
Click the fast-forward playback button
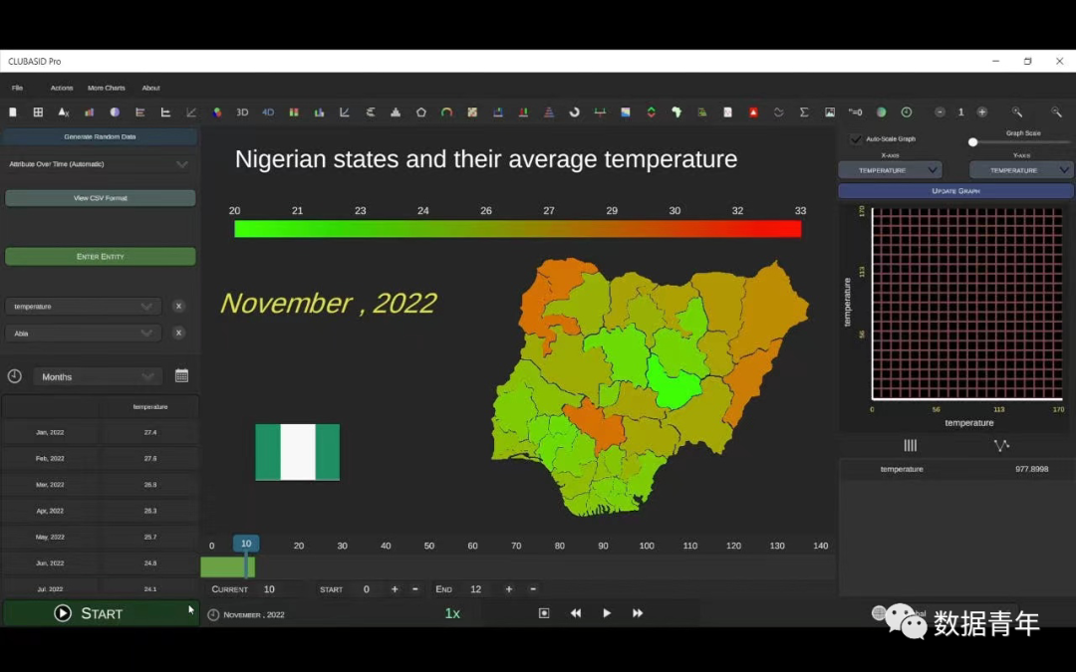[638, 613]
